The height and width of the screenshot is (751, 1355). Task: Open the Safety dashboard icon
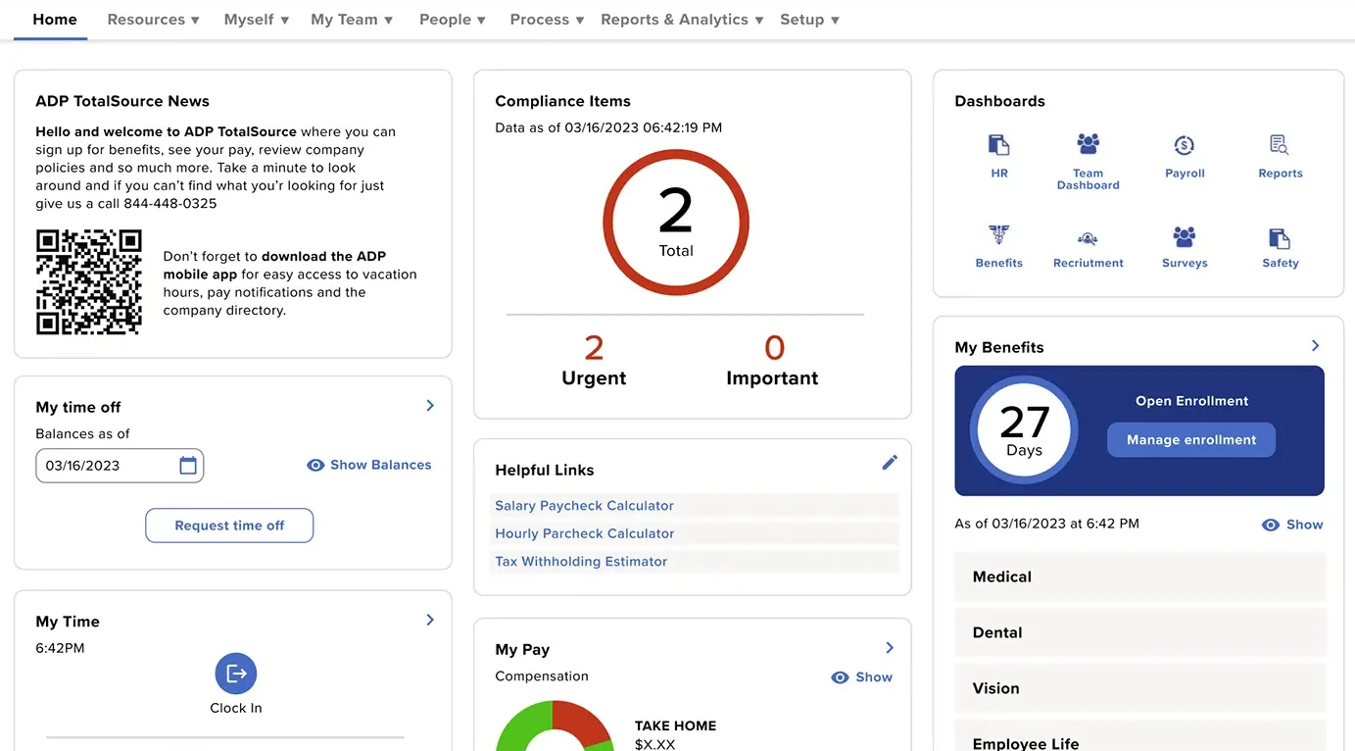click(x=1280, y=238)
